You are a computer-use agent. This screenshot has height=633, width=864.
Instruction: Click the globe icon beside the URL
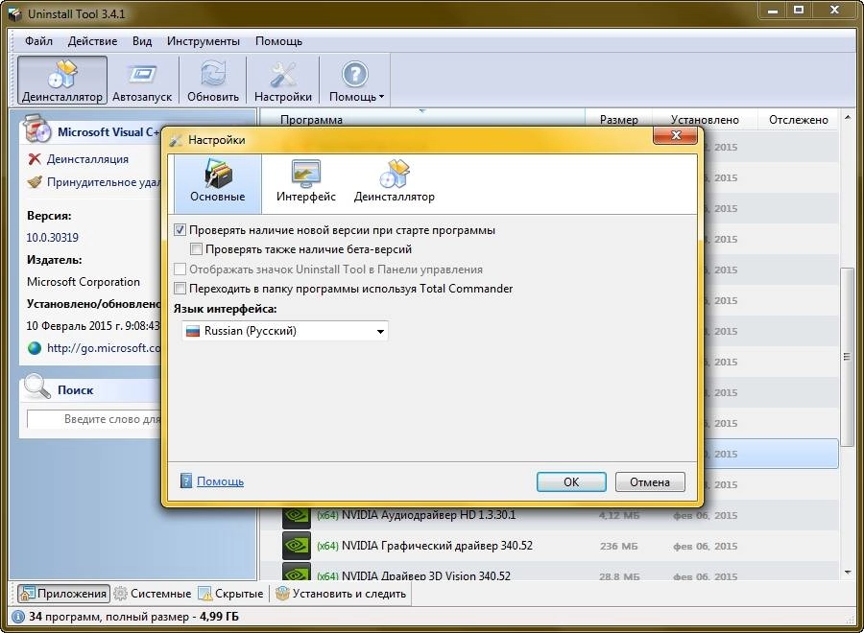tap(35, 348)
